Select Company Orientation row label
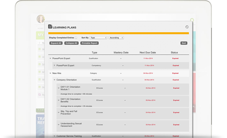Viewport: 227px width, 138px height. point(67,80)
